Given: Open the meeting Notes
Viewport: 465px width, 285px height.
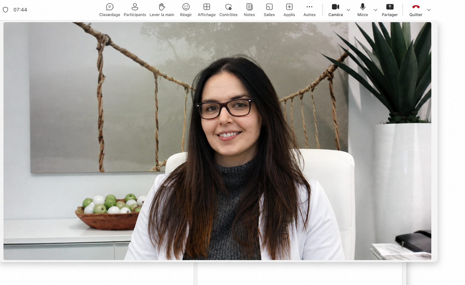Looking at the screenshot, I should [x=249, y=10].
